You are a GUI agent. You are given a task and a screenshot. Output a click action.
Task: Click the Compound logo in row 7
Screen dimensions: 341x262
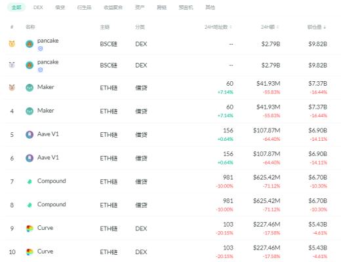coord(30,181)
